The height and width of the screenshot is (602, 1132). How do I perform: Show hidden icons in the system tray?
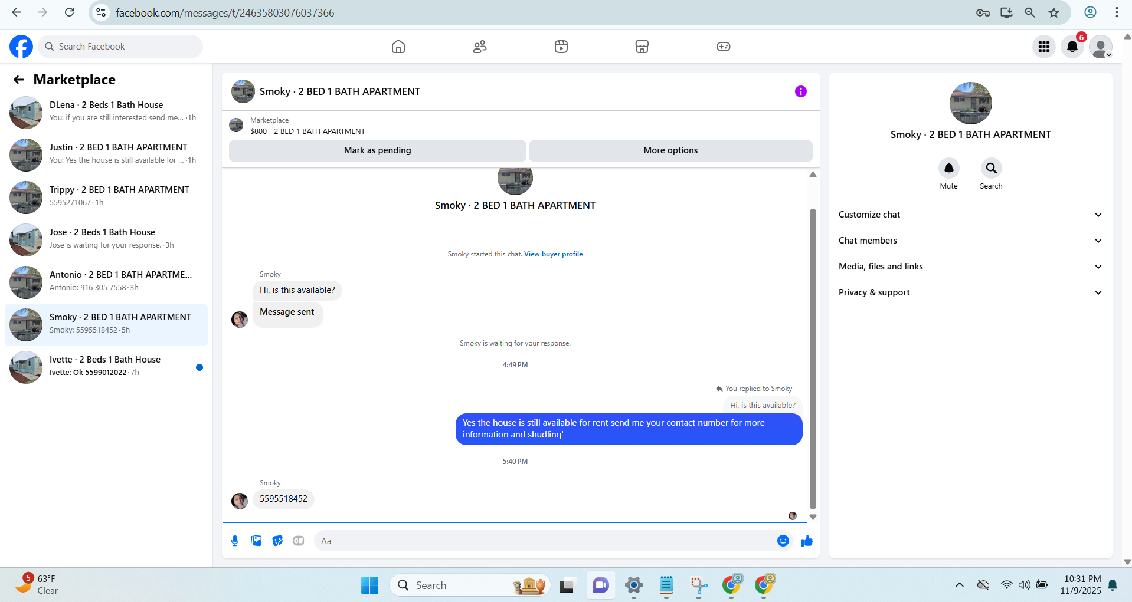tap(960, 585)
